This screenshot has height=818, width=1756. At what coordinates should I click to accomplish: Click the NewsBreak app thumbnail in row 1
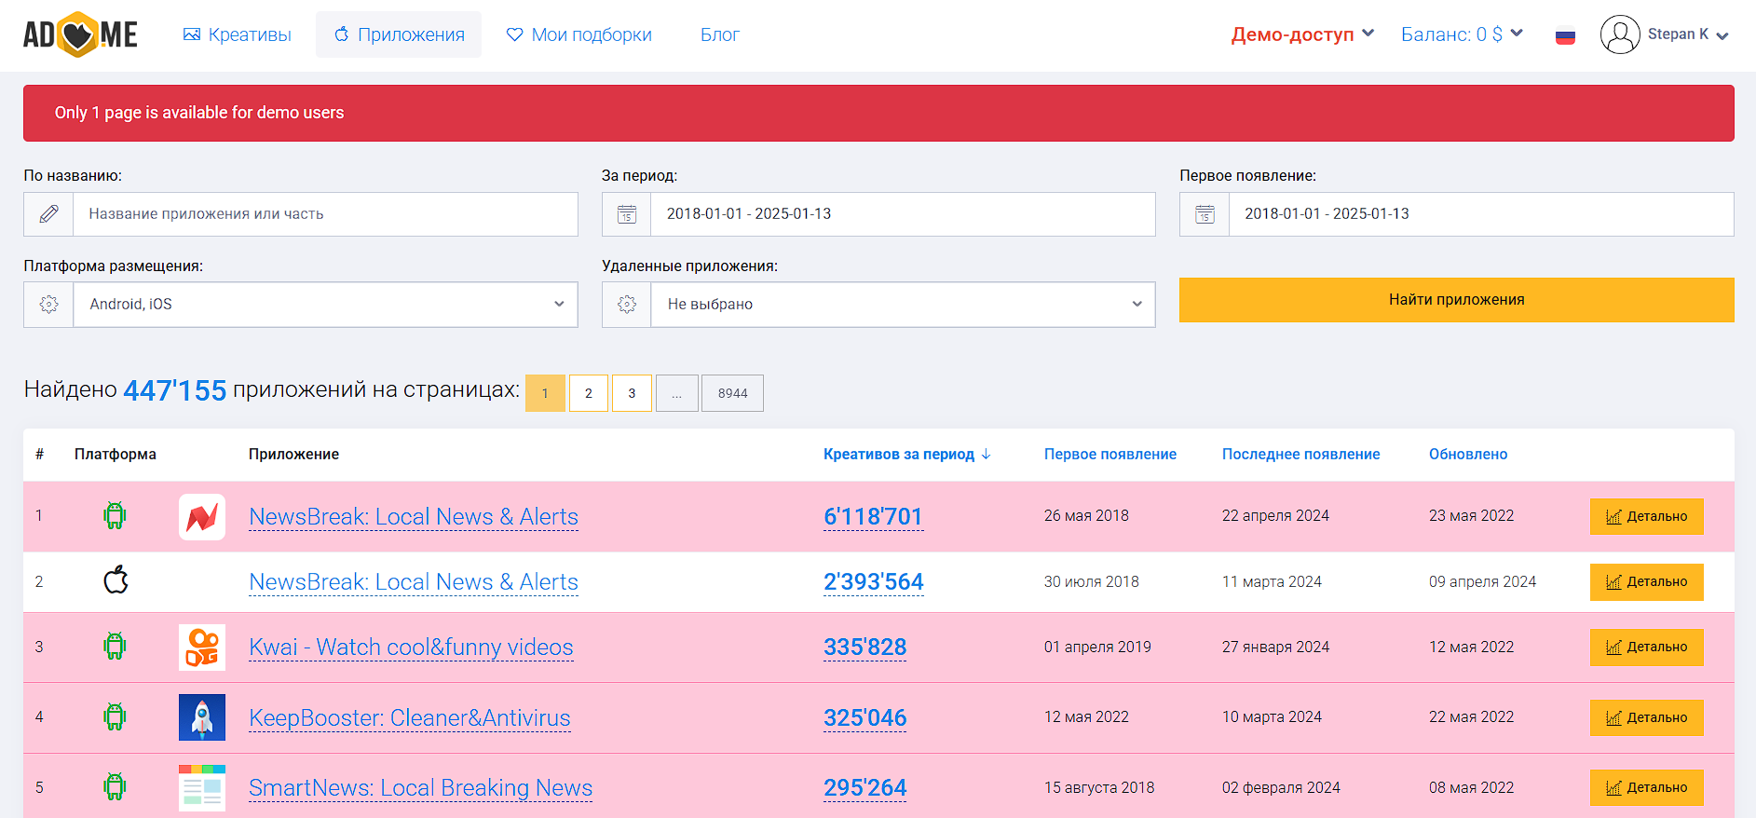(x=202, y=517)
